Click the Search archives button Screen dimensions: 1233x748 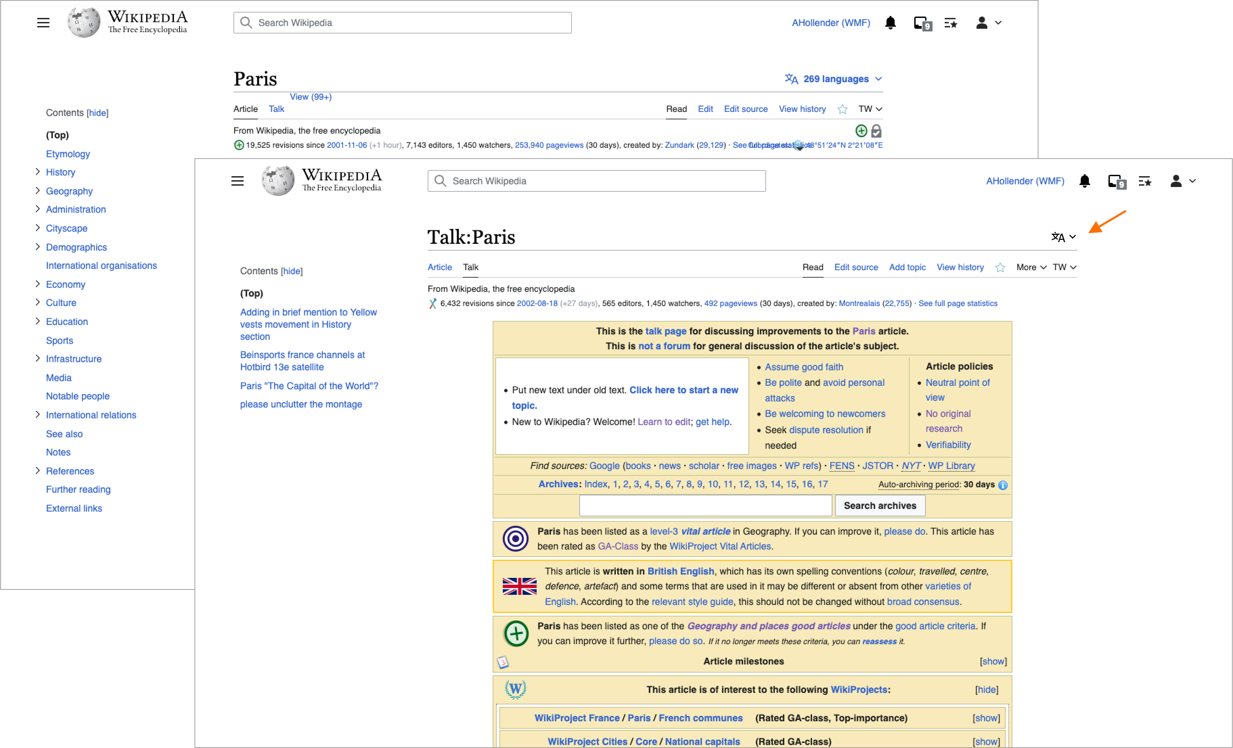point(880,506)
